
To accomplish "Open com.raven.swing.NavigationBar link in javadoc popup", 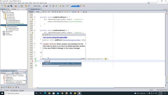I will pos(55,37).
